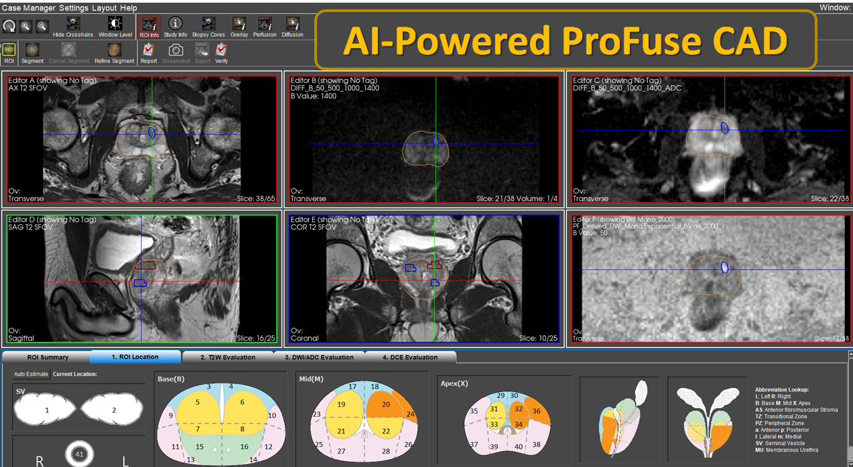Toggle Hide Crosshairs in the toolbar

click(x=73, y=27)
